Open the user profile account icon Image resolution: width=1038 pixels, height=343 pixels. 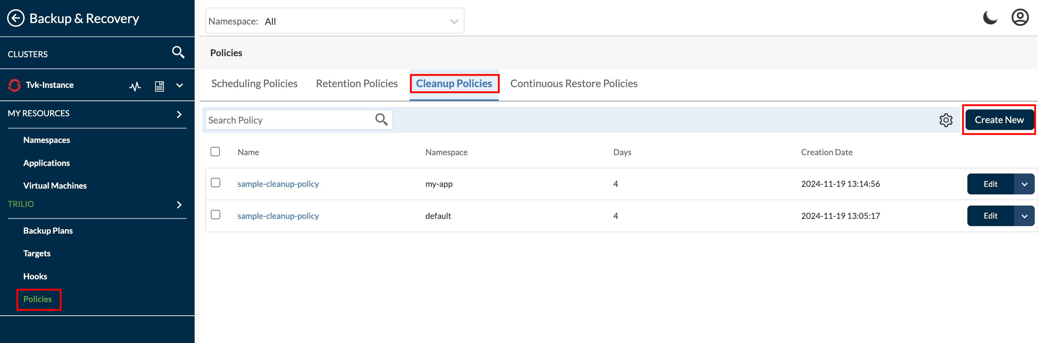1020,18
